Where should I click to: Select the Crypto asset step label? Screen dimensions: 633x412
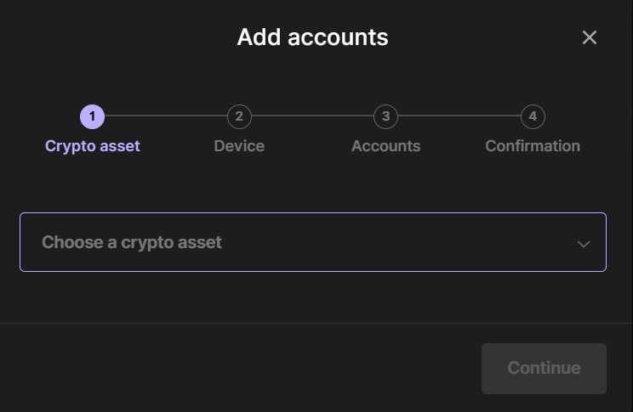(x=92, y=146)
